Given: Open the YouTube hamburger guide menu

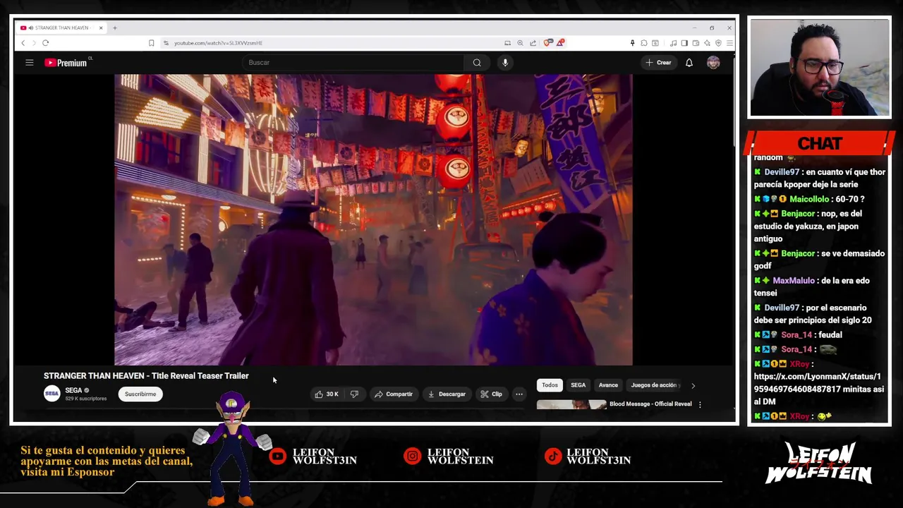Looking at the screenshot, I should [30, 63].
